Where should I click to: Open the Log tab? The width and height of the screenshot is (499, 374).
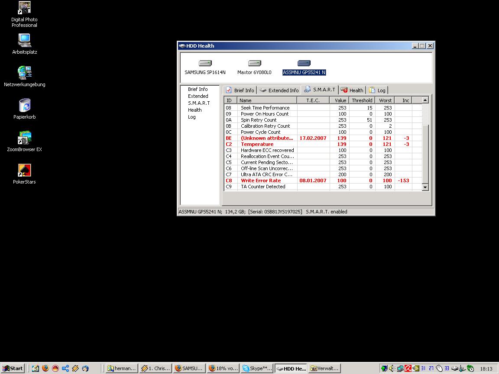pos(377,90)
